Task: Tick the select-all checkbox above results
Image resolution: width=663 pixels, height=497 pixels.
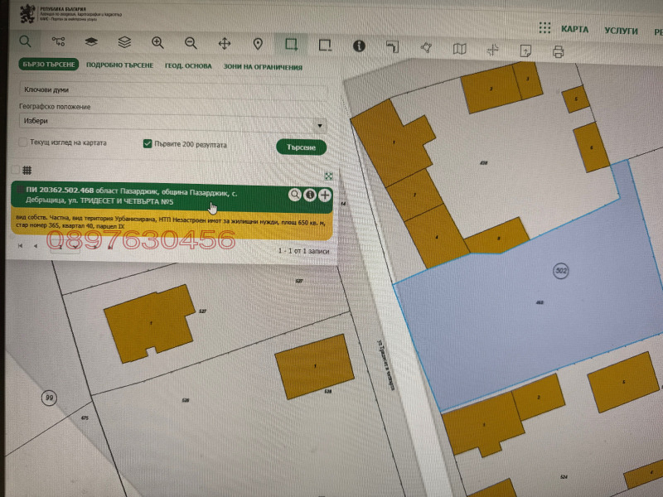Action: 14,169
